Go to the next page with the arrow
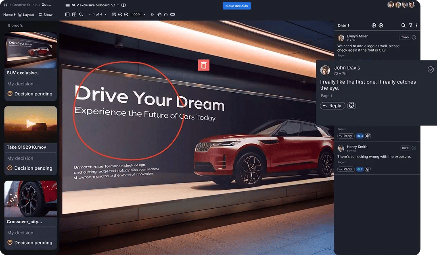 tap(105, 14)
